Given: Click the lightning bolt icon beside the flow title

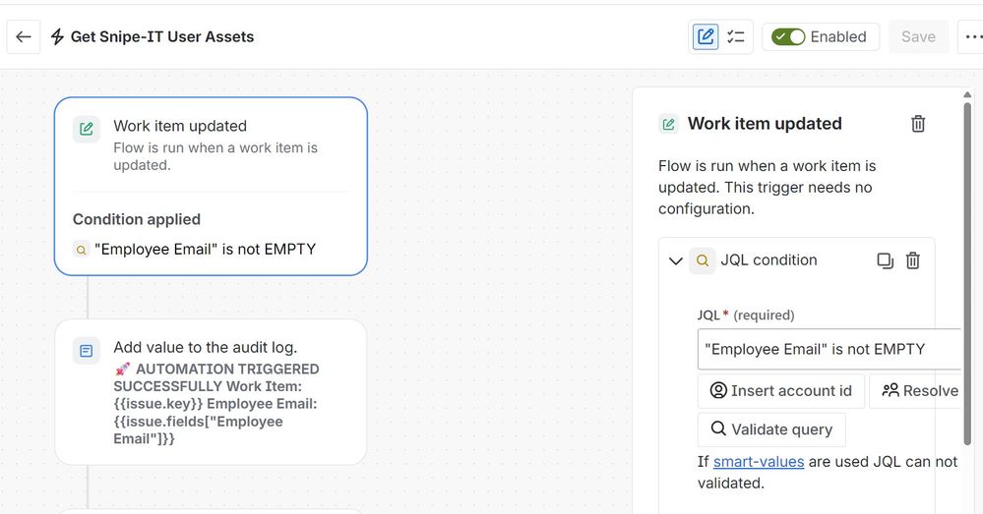Looking at the screenshot, I should pos(57,37).
